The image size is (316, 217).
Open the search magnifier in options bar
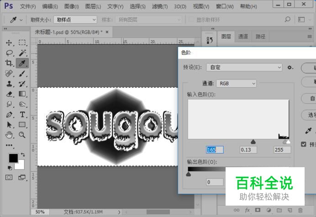tap(287, 20)
